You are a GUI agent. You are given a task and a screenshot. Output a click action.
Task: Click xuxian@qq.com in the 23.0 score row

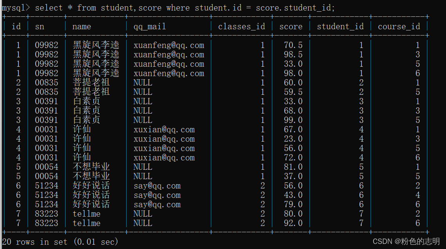(164, 139)
